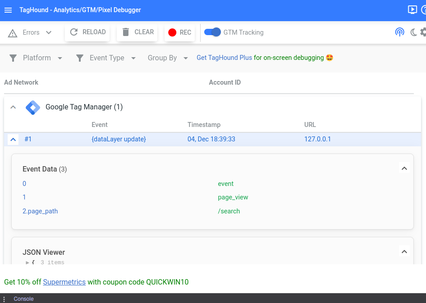
Task: Click the URL column header
Action: 310,125
